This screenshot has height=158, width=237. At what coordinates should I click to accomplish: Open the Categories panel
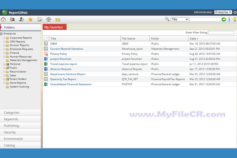click(x=20, y=113)
